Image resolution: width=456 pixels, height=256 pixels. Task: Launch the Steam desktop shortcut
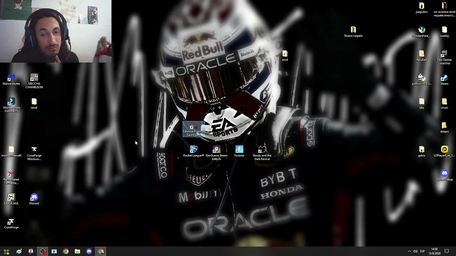[445, 80]
